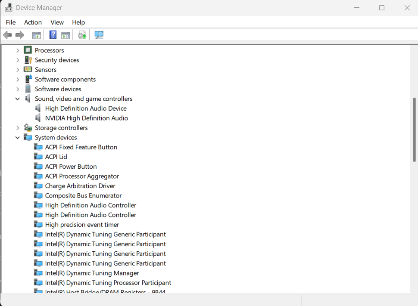This screenshot has width=418, height=306.
Task: Select Composite Bus Enumerator
Action: [x=83, y=195]
